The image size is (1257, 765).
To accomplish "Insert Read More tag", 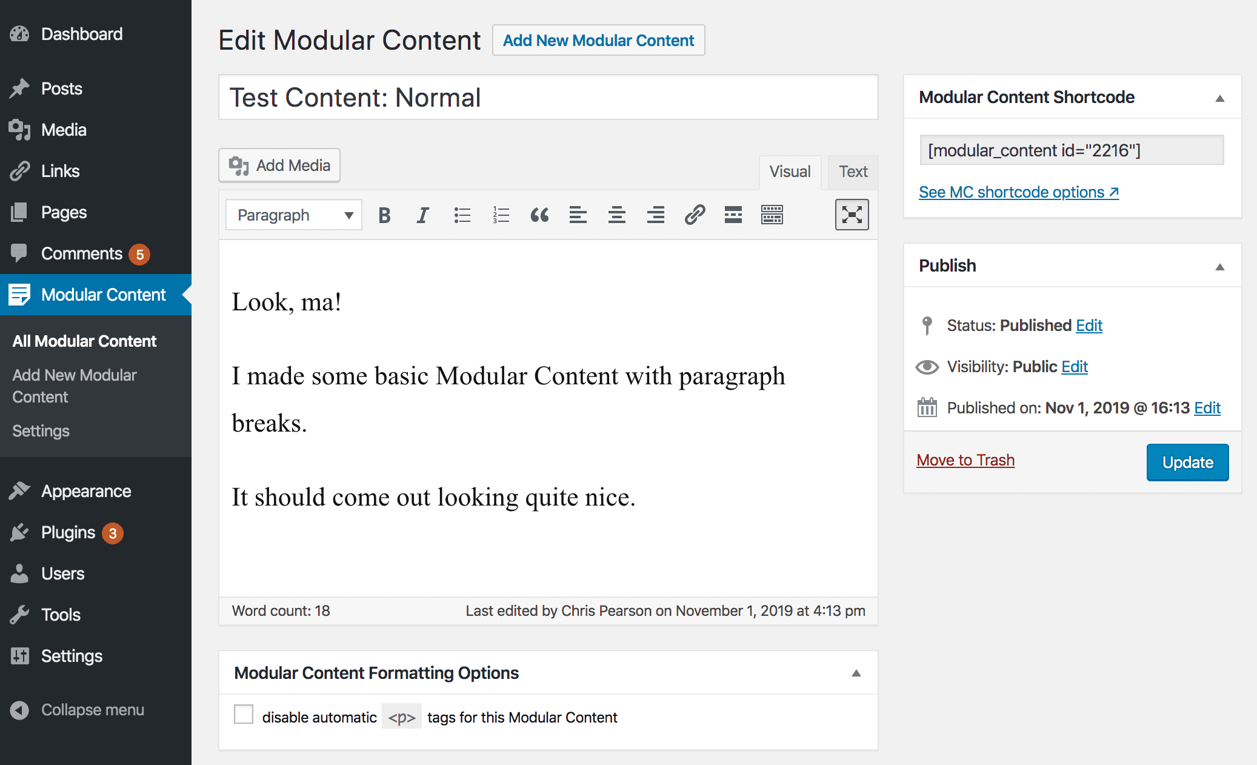I will [733, 215].
